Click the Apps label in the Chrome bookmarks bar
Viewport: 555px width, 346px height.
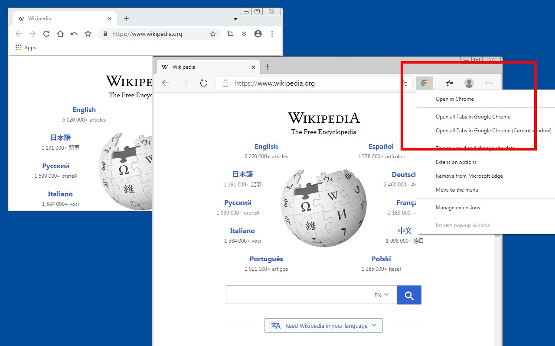[x=30, y=48]
